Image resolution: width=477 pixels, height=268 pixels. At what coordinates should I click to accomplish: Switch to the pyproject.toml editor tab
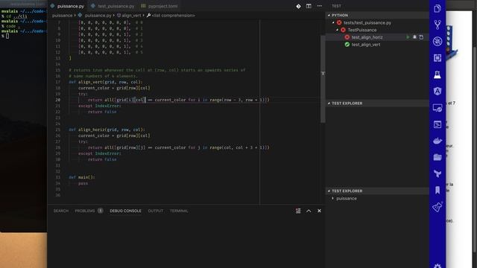pyautogui.click(x=159, y=6)
